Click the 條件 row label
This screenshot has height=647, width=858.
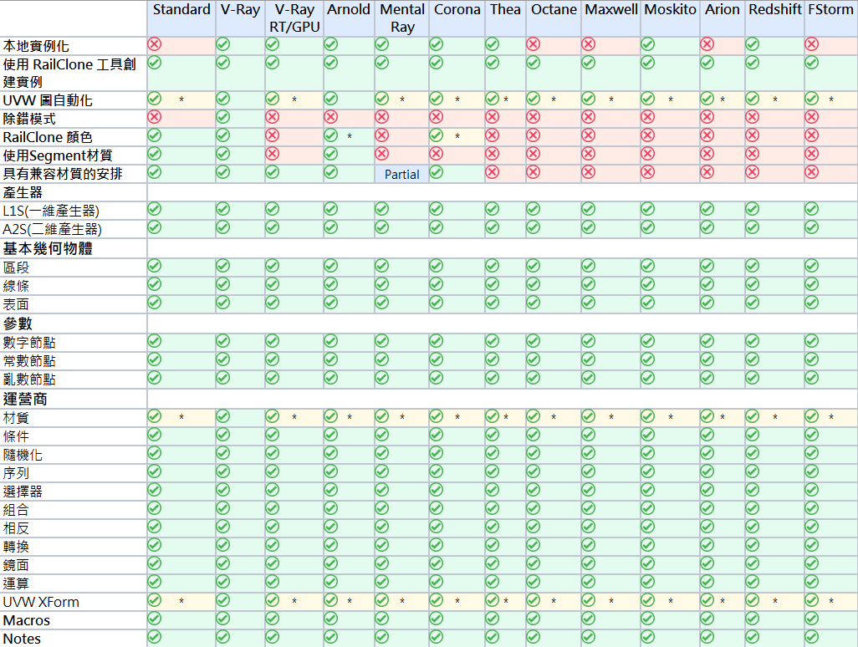(16, 436)
